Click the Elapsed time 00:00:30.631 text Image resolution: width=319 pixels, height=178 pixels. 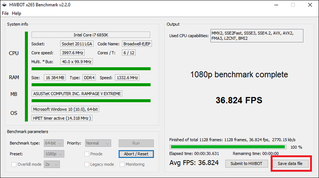point(194,154)
